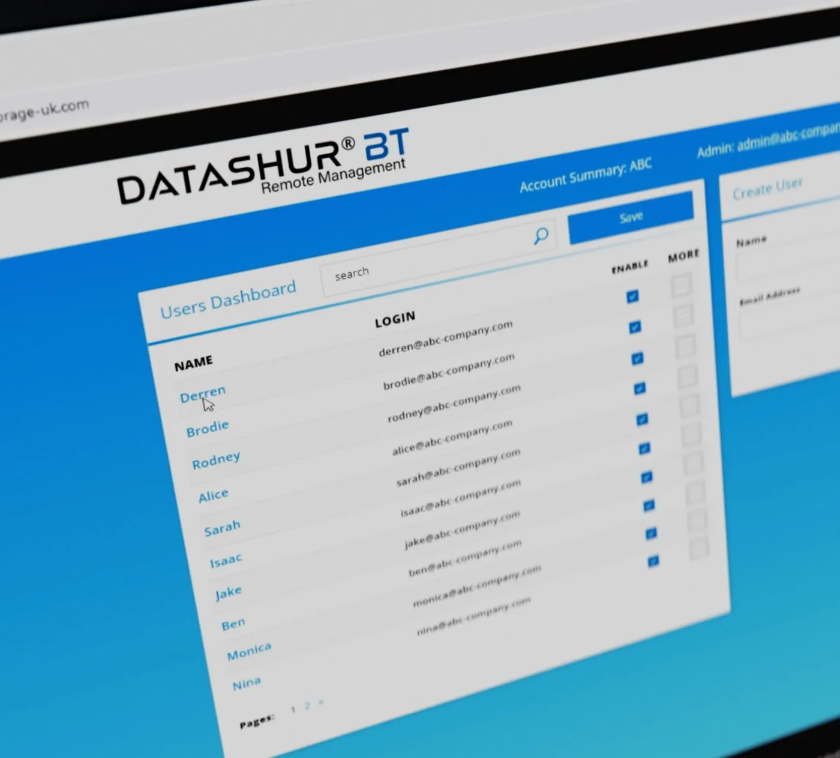
Task: Untick the Enable checkbox for Rodney
Action: tap(637, 359)
